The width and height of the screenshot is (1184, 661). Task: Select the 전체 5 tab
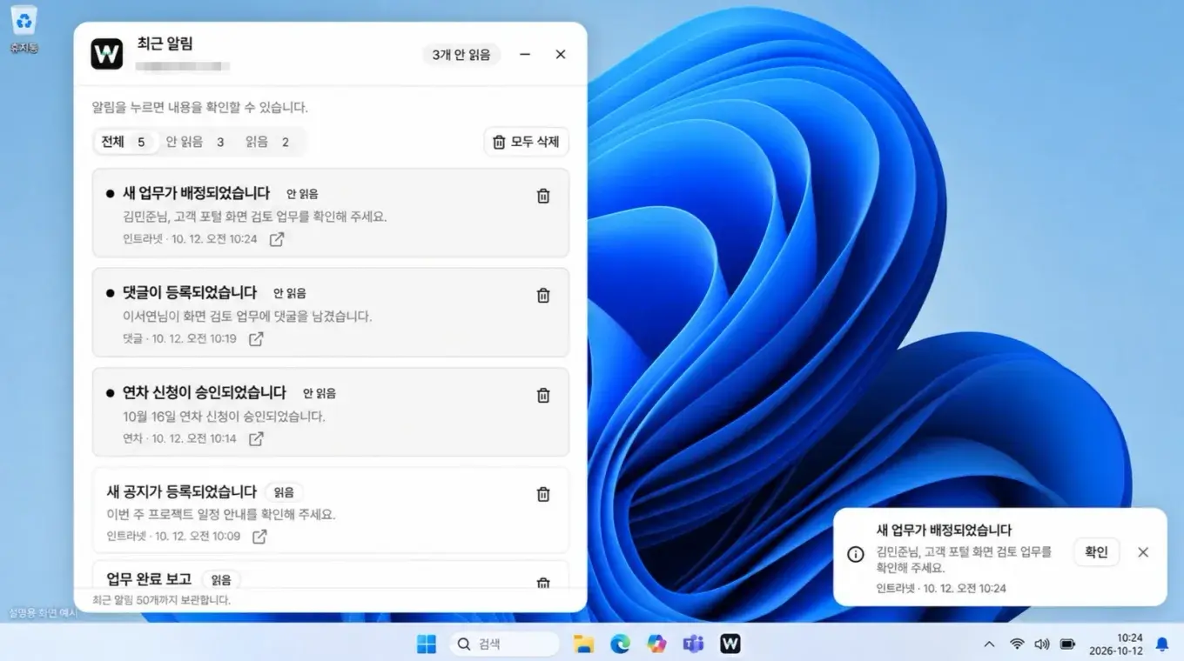[126, 142]
